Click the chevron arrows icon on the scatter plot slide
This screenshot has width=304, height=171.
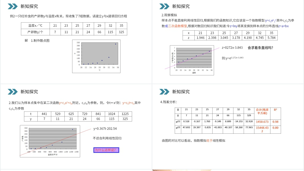(12, 7)
